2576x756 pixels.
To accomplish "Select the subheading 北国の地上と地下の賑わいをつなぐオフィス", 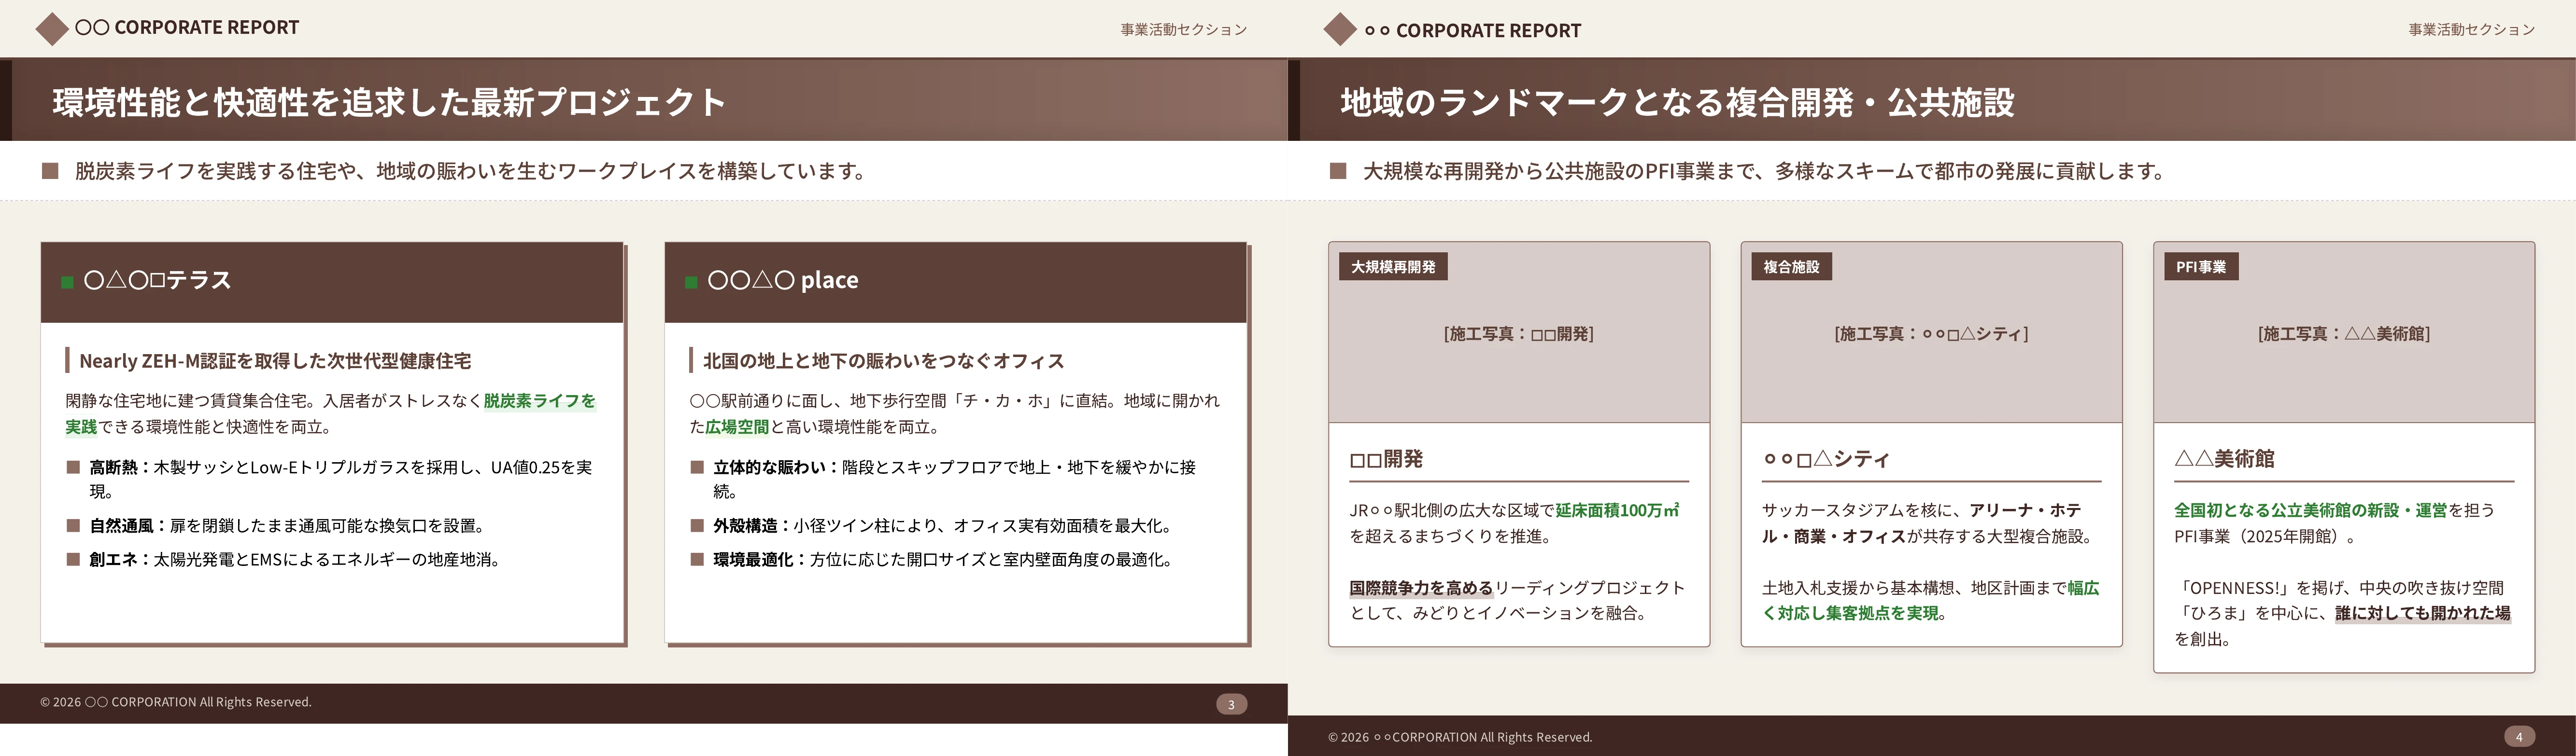I will (883, 360).
